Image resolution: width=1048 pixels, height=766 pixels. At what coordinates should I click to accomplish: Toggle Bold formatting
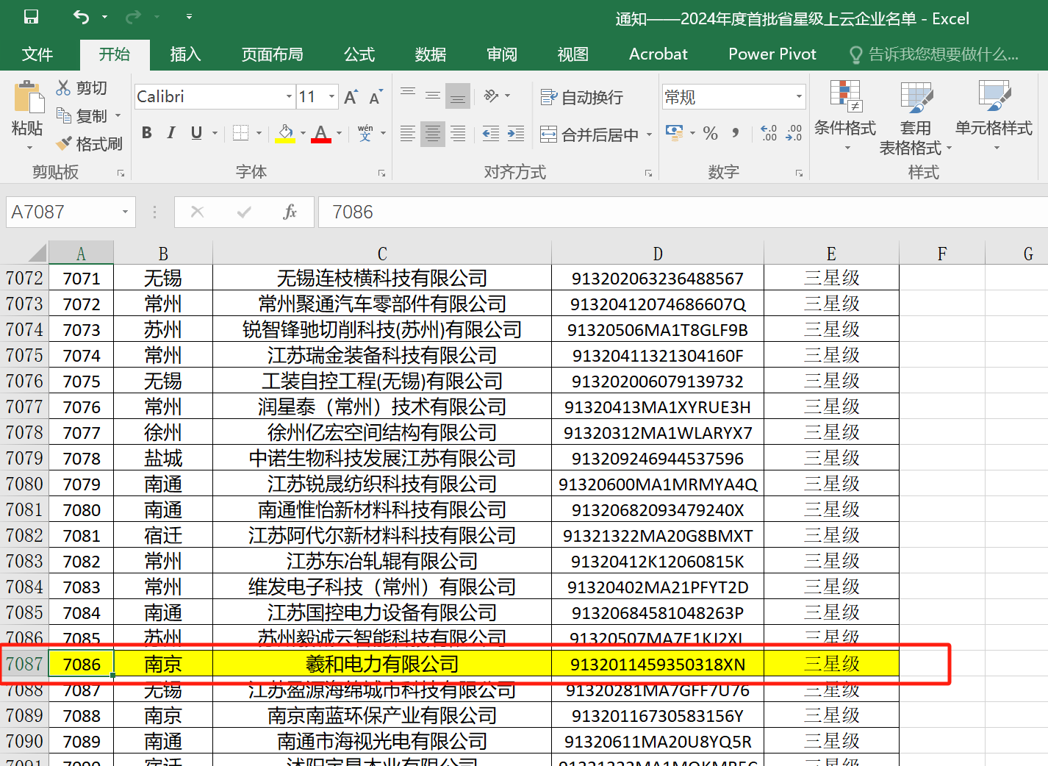(147, 133)
